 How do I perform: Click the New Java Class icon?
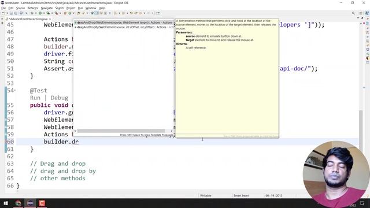tap(70, 13)
